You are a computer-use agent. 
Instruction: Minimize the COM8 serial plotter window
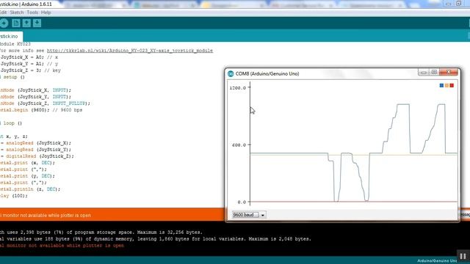point(423,72)
